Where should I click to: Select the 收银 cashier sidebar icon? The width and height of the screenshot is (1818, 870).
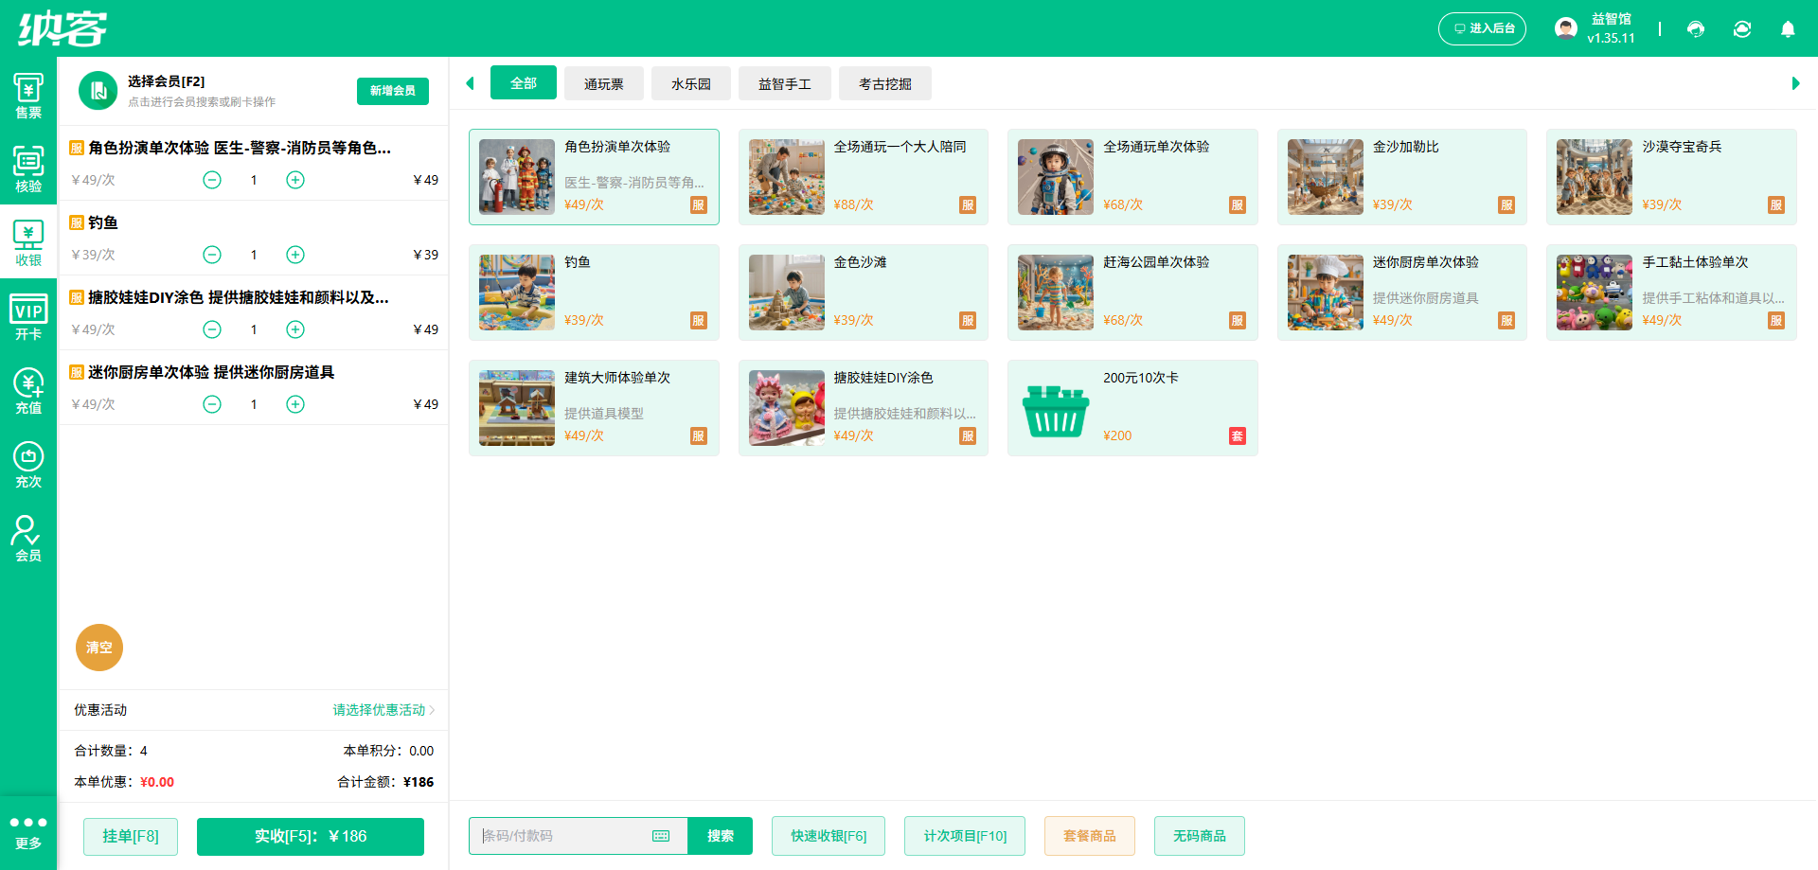pos(28,242)
